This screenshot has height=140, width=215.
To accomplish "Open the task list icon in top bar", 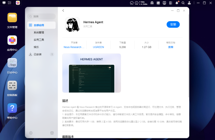I will click(170, 3).
